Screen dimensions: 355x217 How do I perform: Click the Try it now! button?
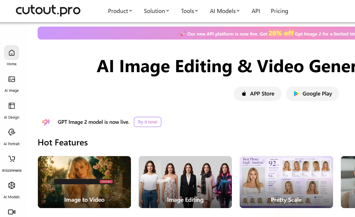(x=147, y=122)
